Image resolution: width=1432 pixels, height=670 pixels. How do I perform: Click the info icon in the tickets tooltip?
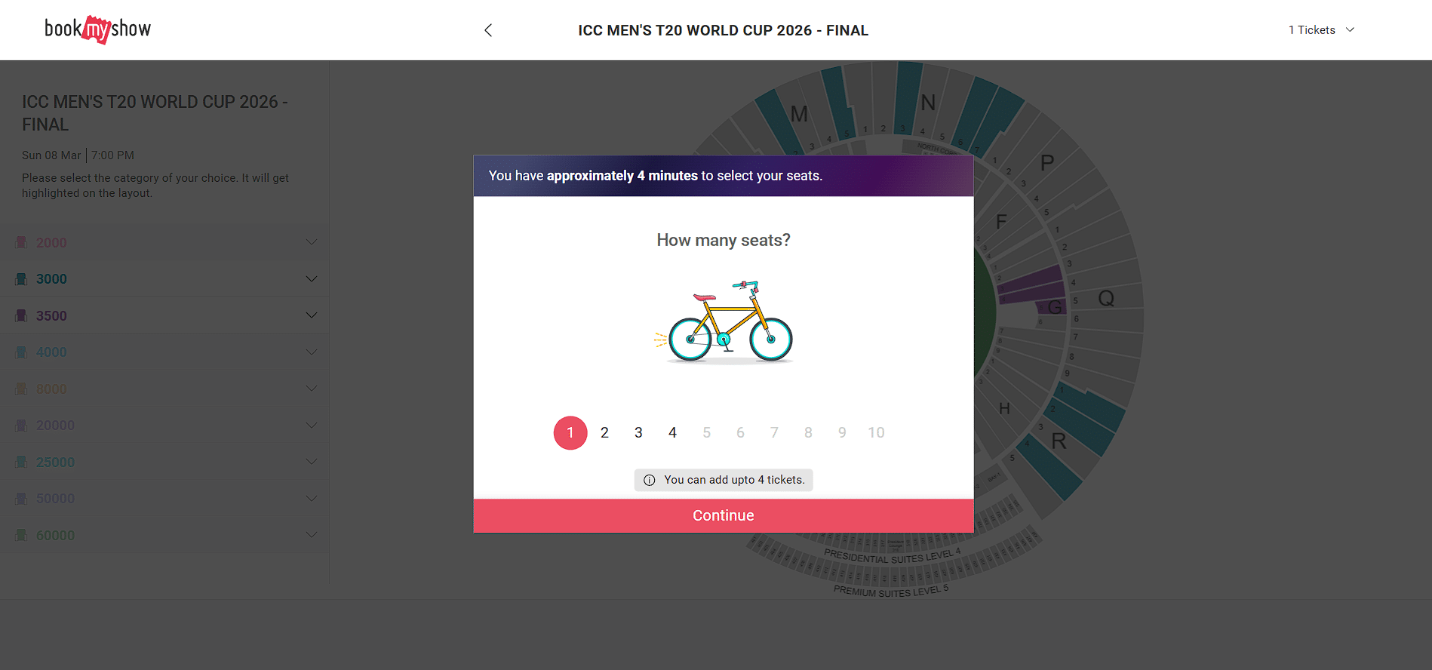(650, 480)
